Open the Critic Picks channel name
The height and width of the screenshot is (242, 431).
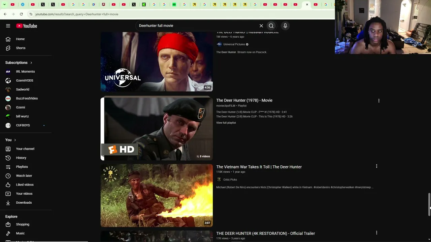point(230,179)
